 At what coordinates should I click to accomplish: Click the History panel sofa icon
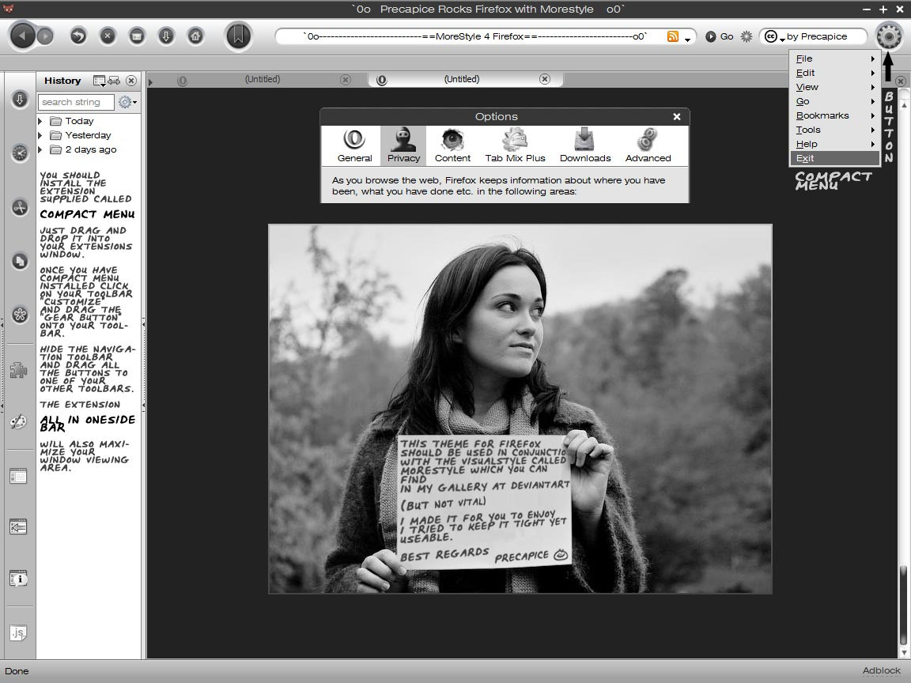(x=114, y=81)
